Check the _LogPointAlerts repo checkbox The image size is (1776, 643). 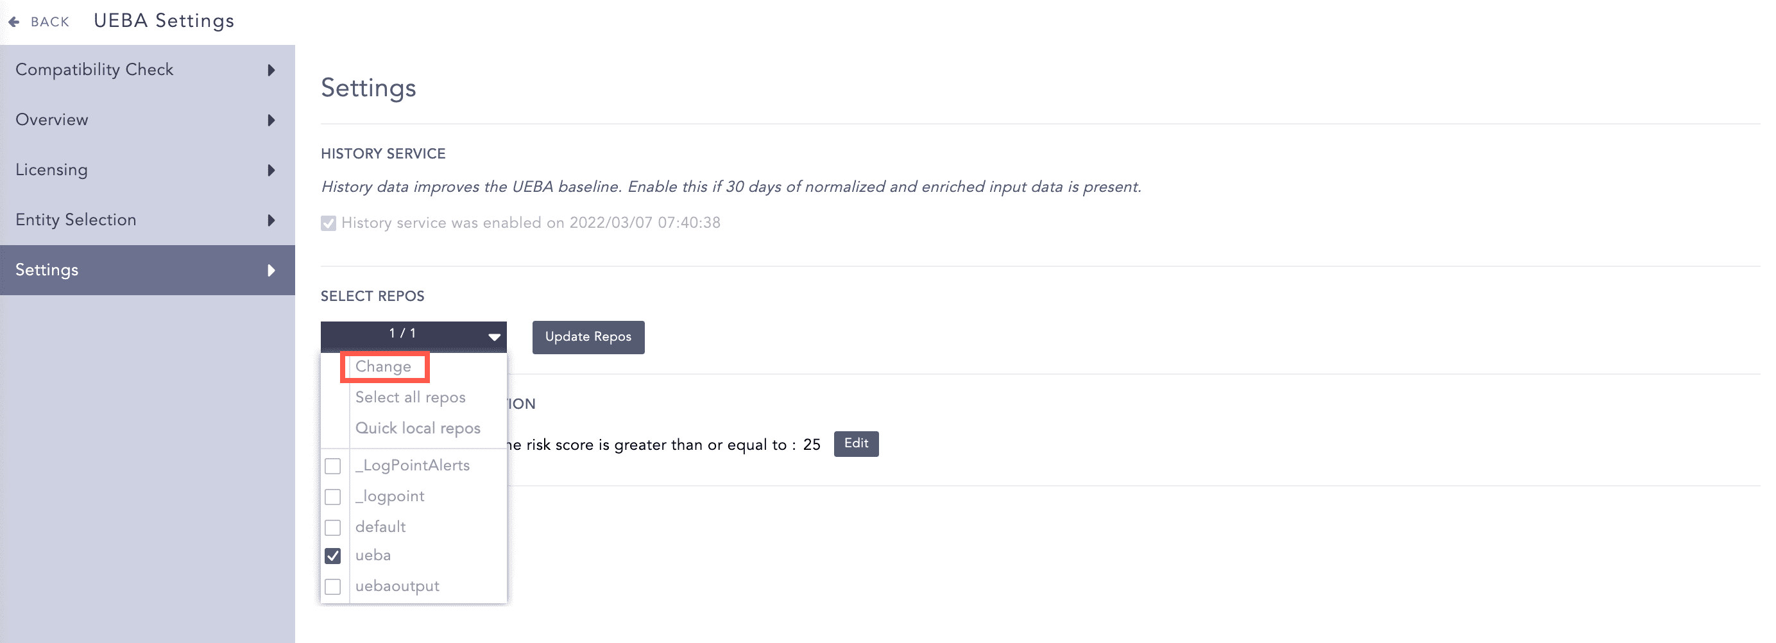tap(334, 466)
